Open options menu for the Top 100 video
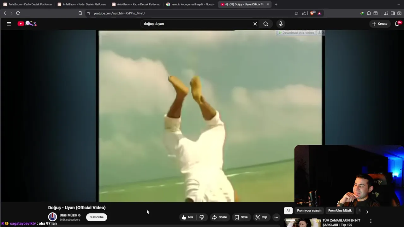This screenshot has height=227, width=404. (371, 221)
